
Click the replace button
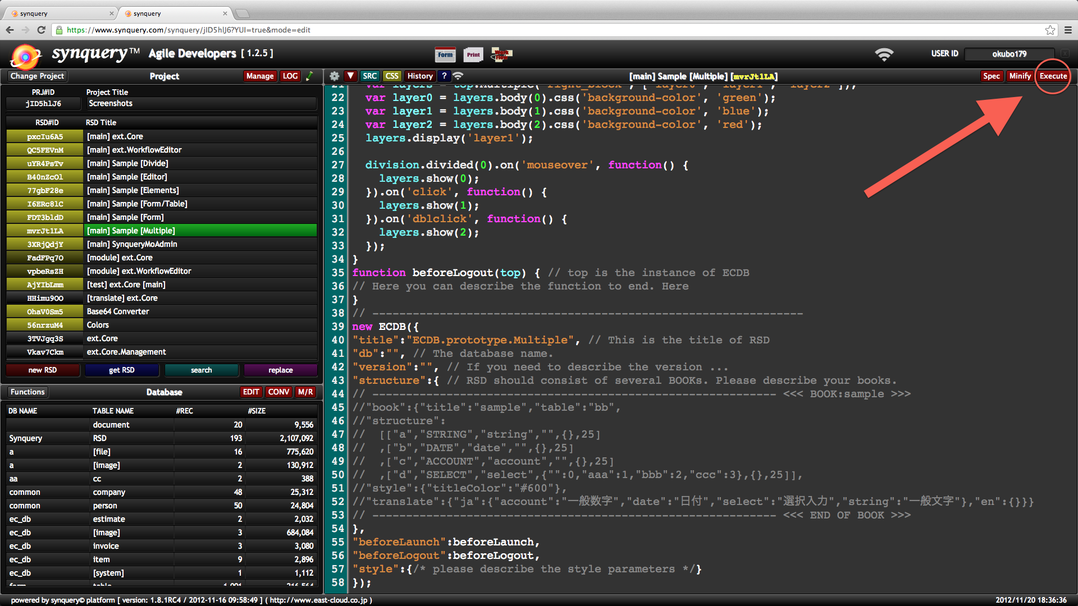280,370
